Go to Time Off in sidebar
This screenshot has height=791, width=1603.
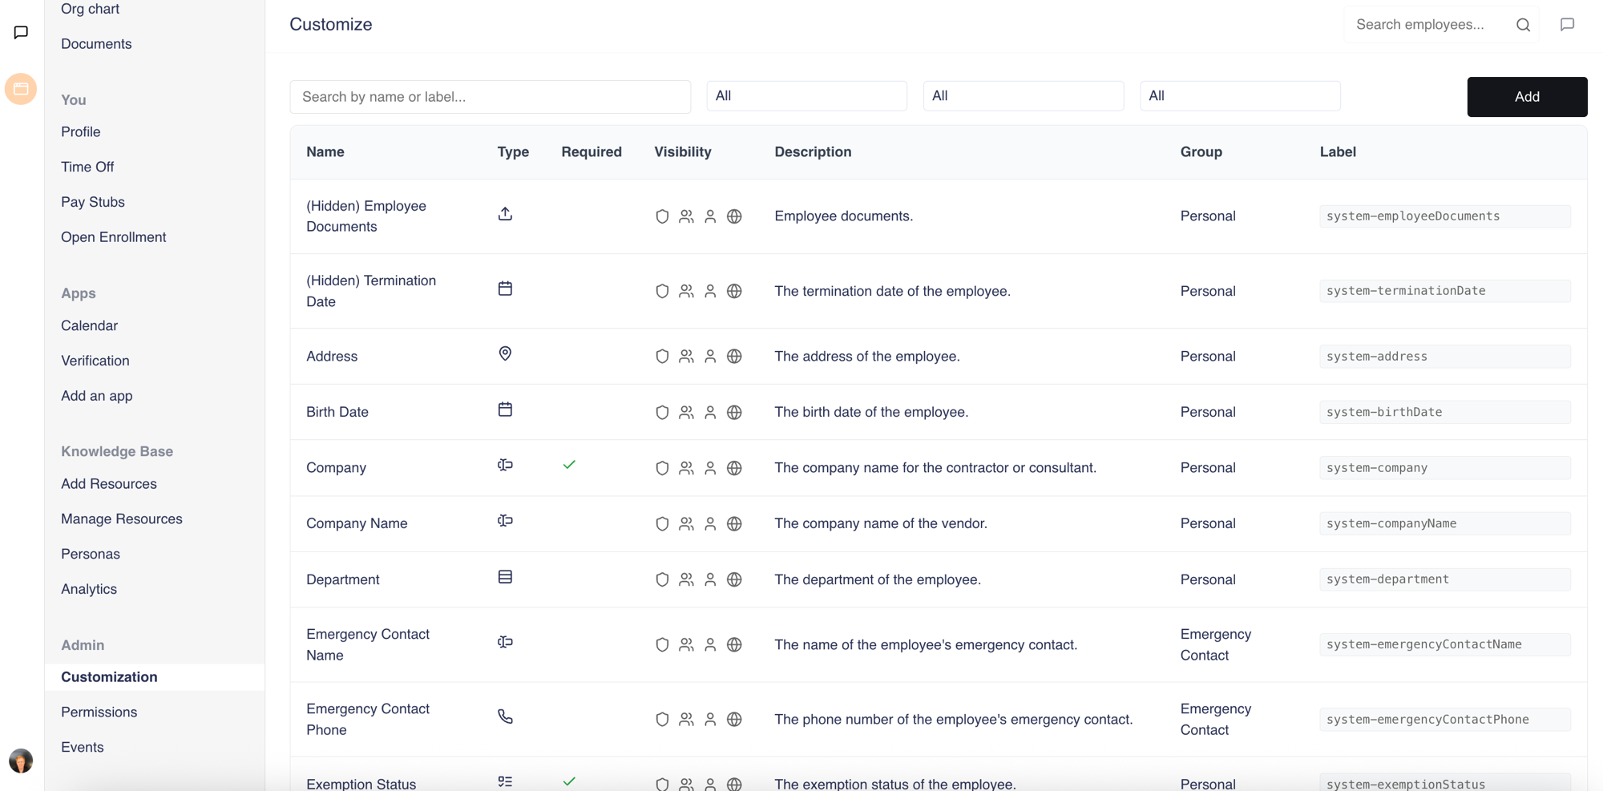(87, 167)
